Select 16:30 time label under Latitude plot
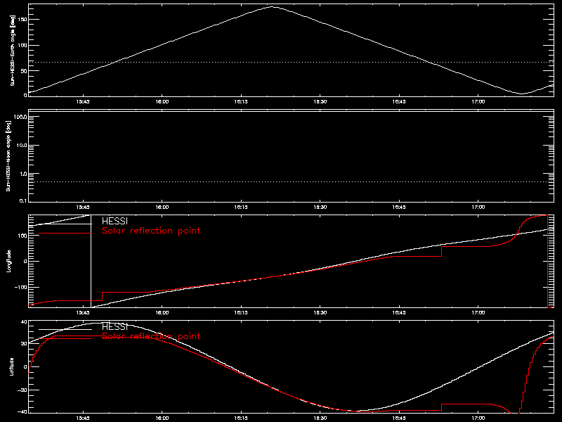 click(x=320, y=418)
